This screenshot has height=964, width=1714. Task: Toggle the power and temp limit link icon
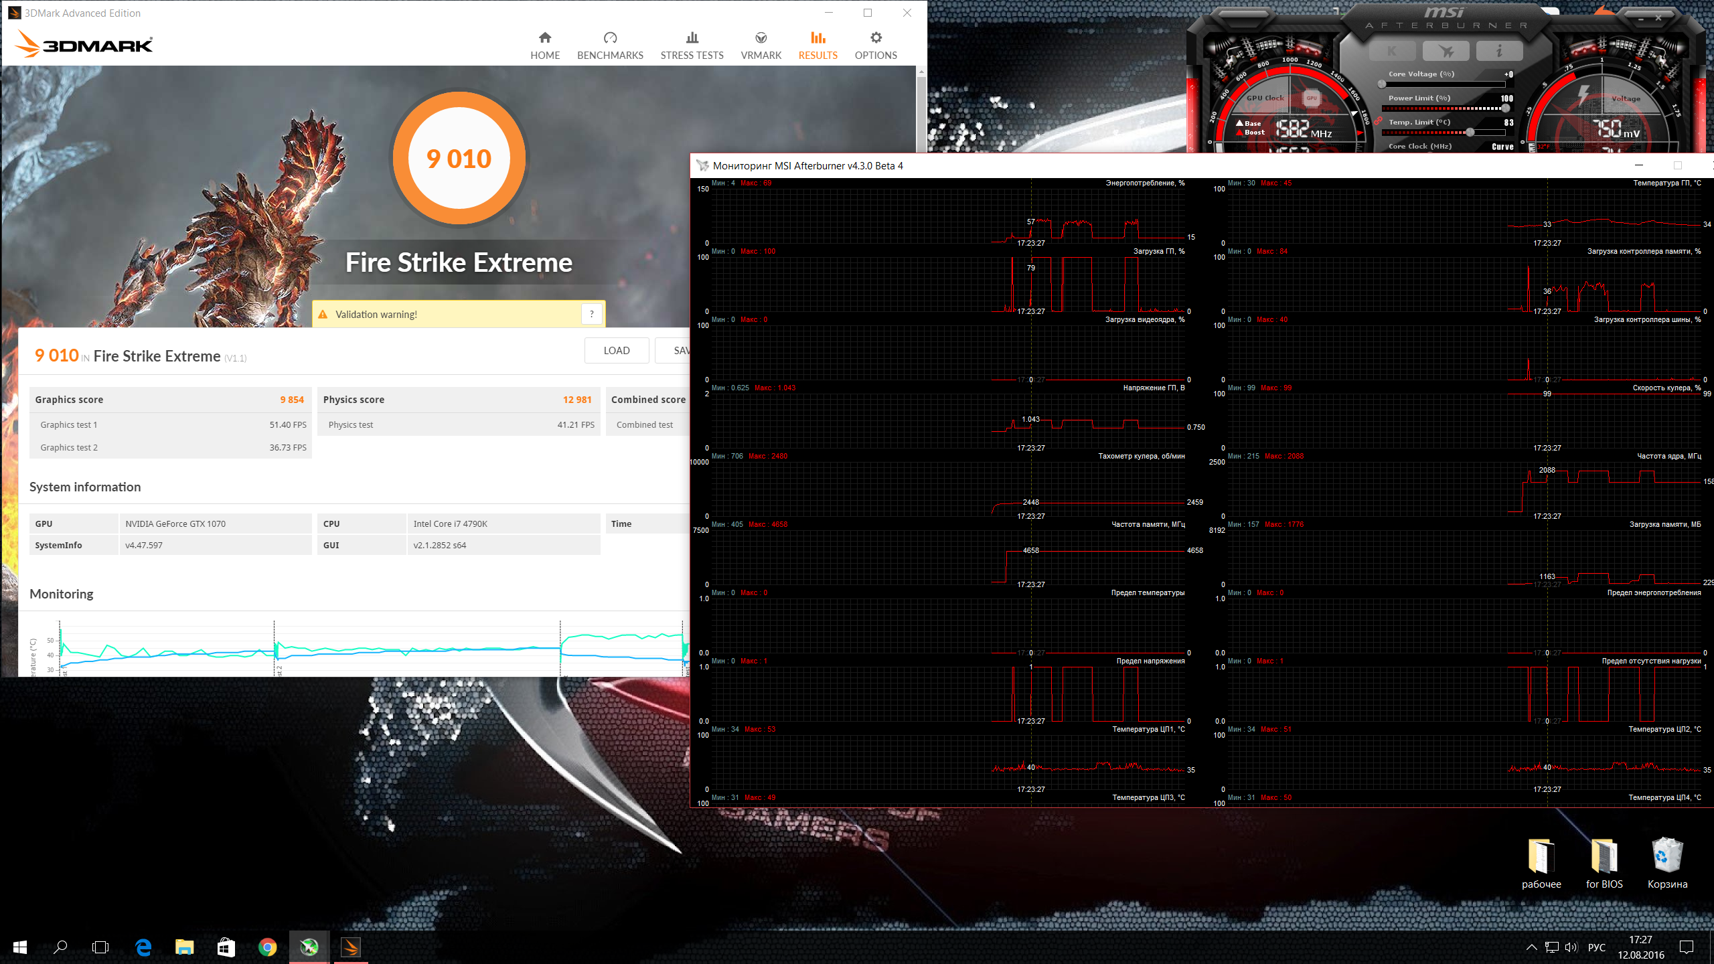point(1378,121)
